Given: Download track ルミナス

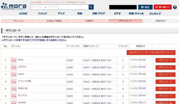Looking at the screenshot, I should pos(165,96).
